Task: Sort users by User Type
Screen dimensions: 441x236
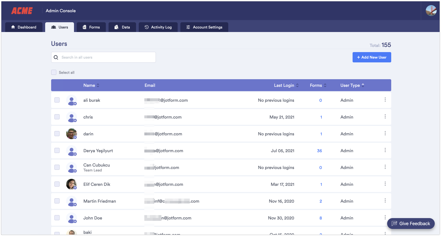Action: [352, 85]
